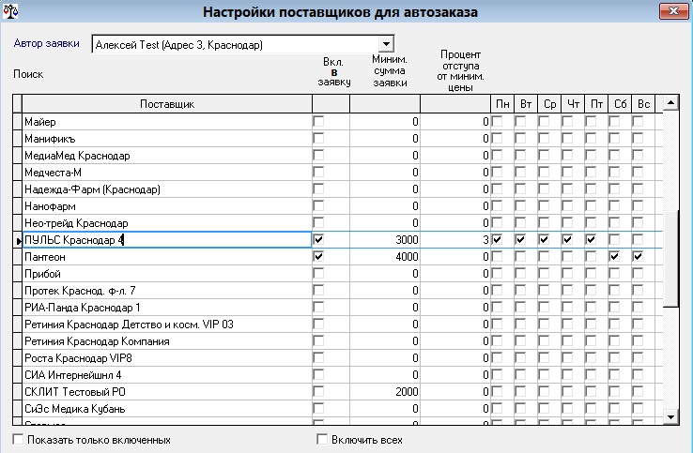Check the 'Включить всех' checkbox

pyautogui.click(x=323, y=439)
